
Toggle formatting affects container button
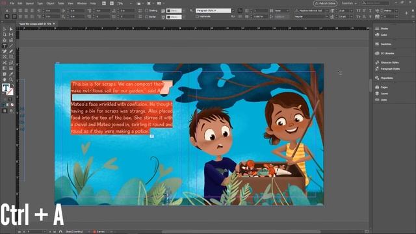click(5, 99)
